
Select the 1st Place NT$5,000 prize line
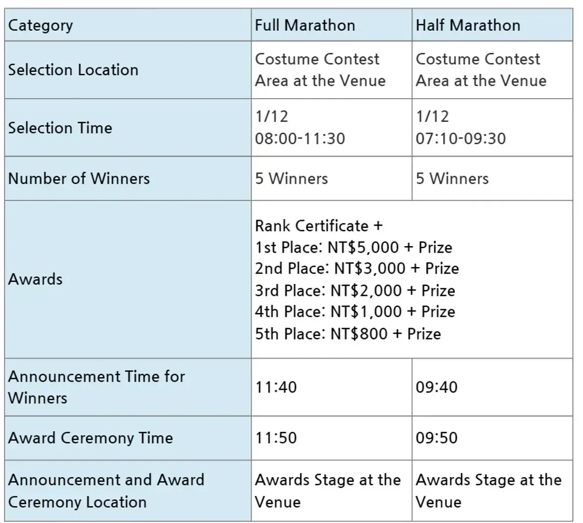354,247
